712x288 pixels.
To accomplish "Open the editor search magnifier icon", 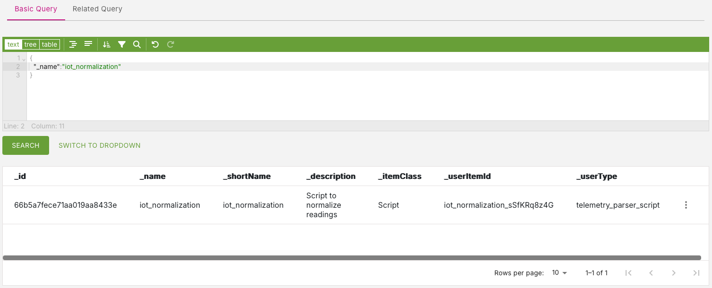I will tap(137, 44).
